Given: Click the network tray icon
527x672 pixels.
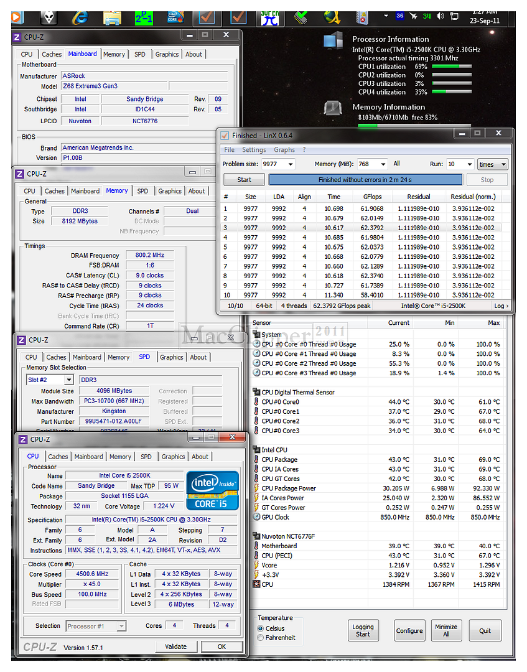Looking at the screenshot, I should pos(454,16).
